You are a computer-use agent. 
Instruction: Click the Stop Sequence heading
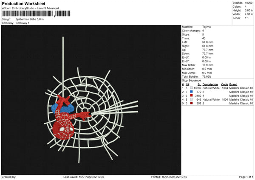point(192,81)
